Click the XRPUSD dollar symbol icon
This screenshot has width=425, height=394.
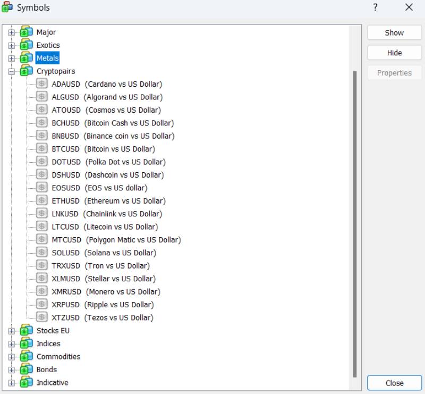pos(42,305)
